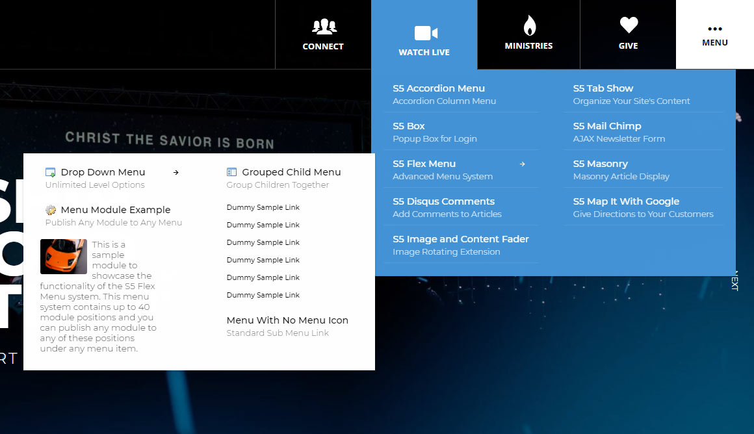Click S5 Masonry menu entry
This screenshot has width=754, height=434.
click(x=600, y=164)
